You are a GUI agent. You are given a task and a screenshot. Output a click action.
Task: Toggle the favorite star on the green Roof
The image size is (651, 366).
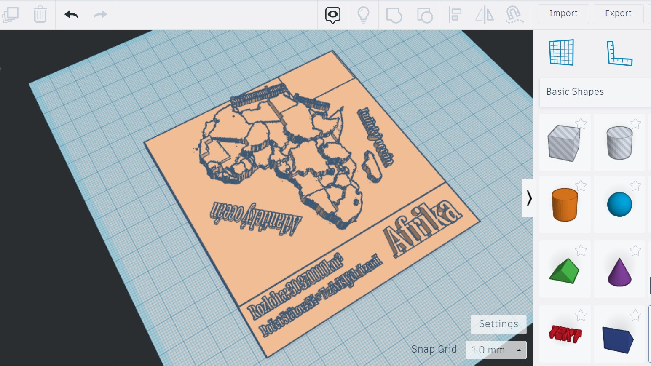click(581, 250)
